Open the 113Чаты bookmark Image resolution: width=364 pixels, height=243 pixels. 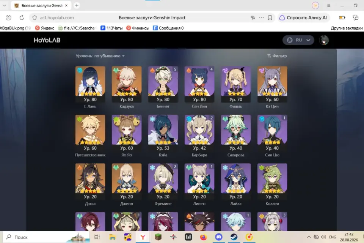pos(111,28)
